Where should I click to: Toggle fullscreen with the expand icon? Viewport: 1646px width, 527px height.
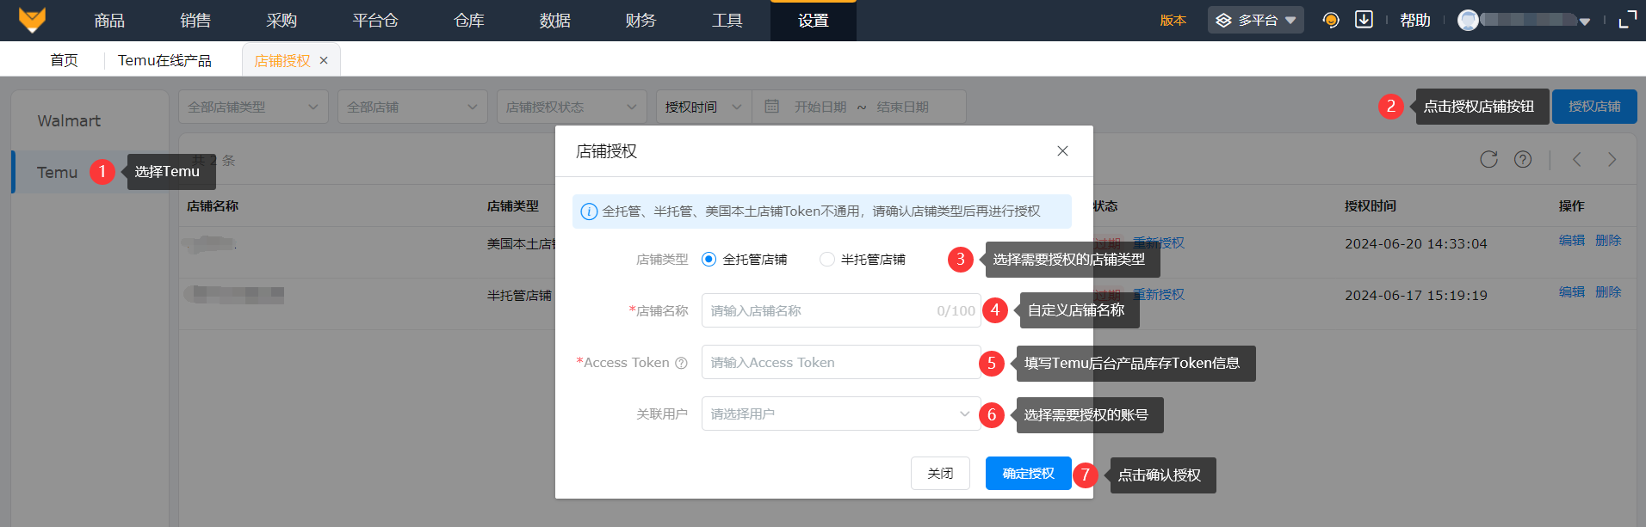[1627, 20]
